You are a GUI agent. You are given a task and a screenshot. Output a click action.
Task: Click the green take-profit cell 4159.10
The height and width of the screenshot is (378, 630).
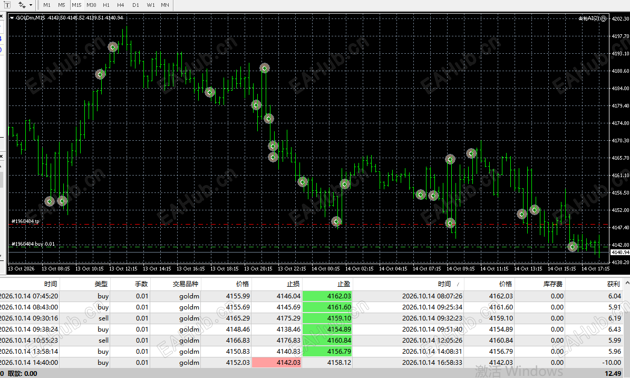pos(327,318)
